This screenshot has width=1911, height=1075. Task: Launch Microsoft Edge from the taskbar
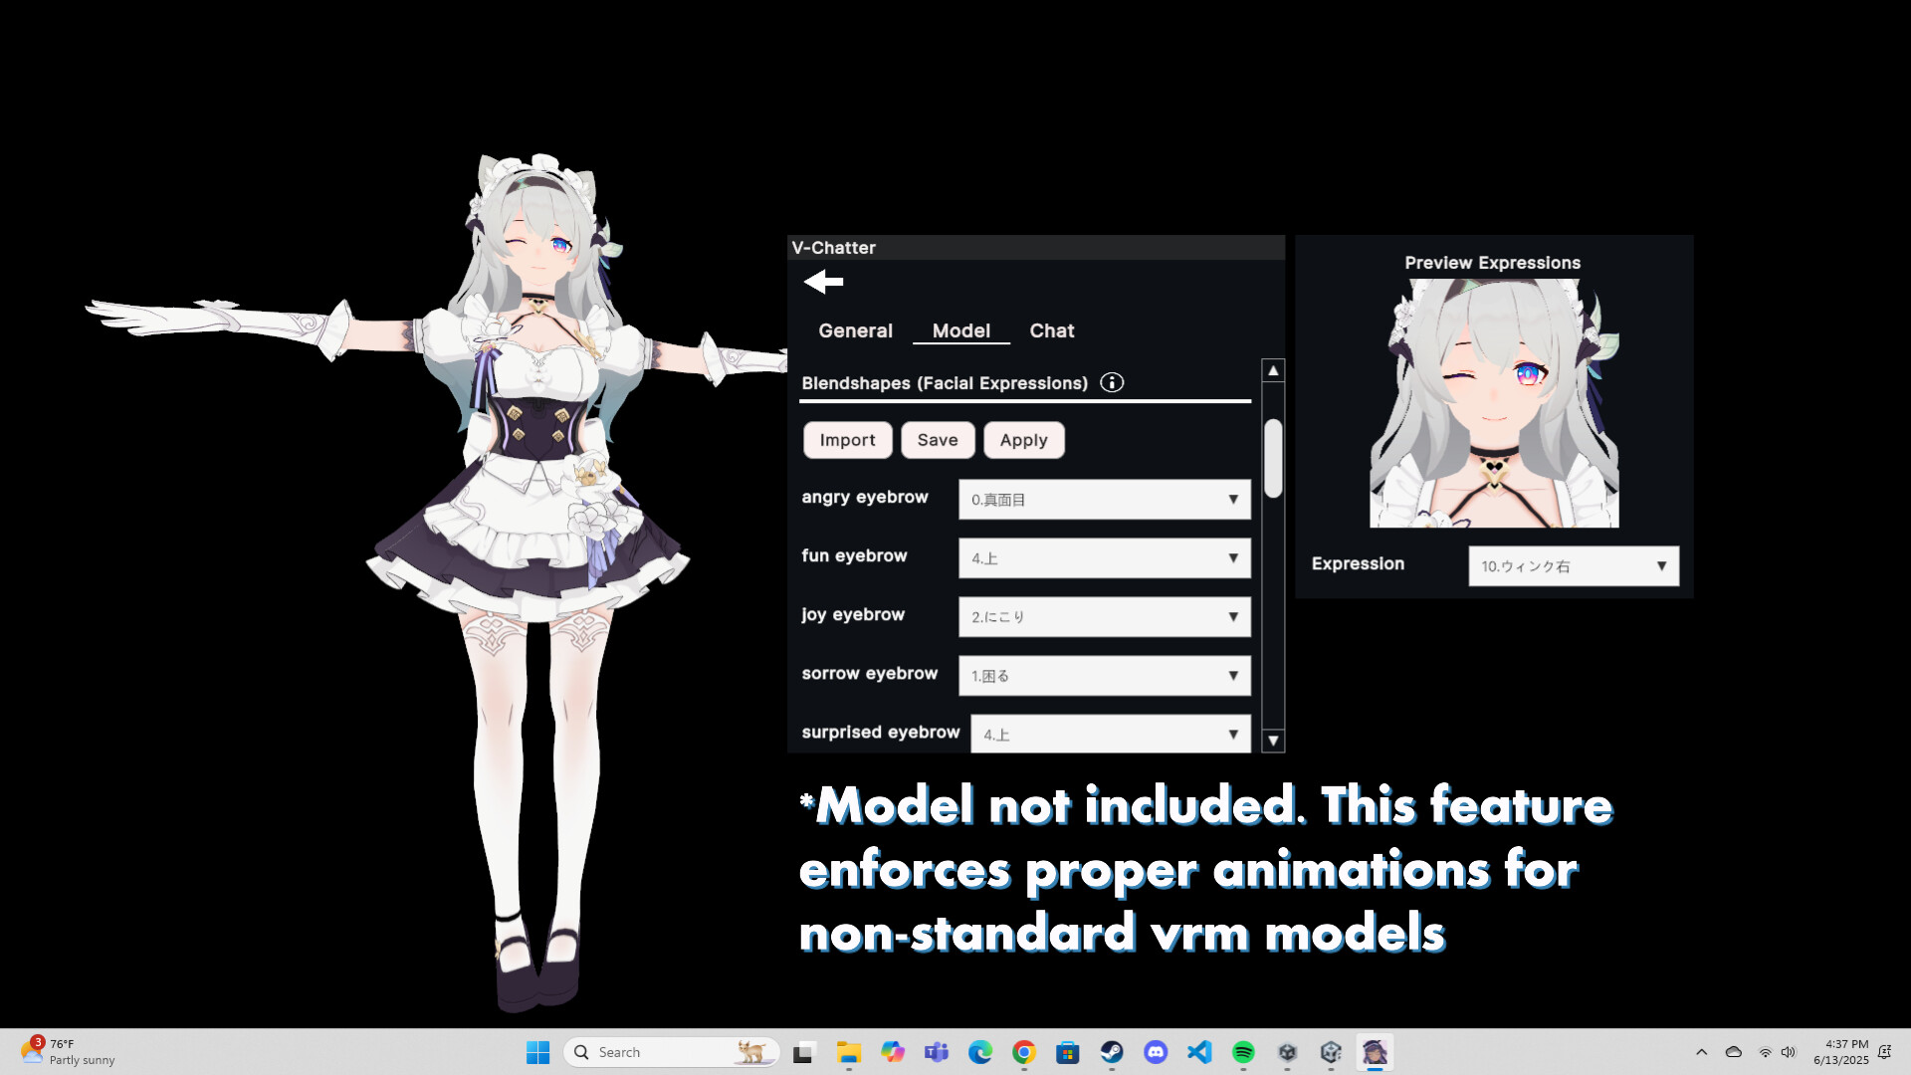(x=980, y=1052)
